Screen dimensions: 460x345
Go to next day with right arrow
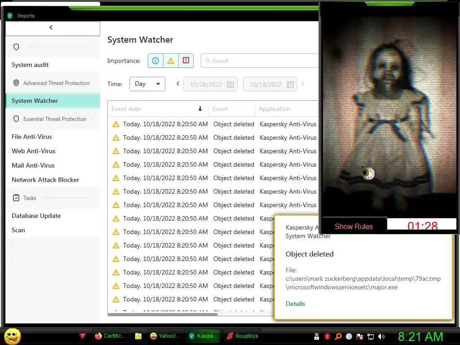tap(303, 84)
